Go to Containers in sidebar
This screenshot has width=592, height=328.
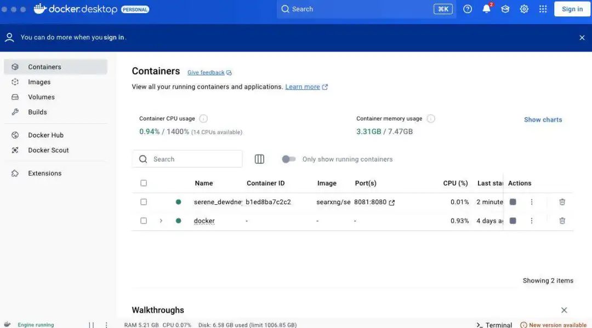click(x=55, y=67)
